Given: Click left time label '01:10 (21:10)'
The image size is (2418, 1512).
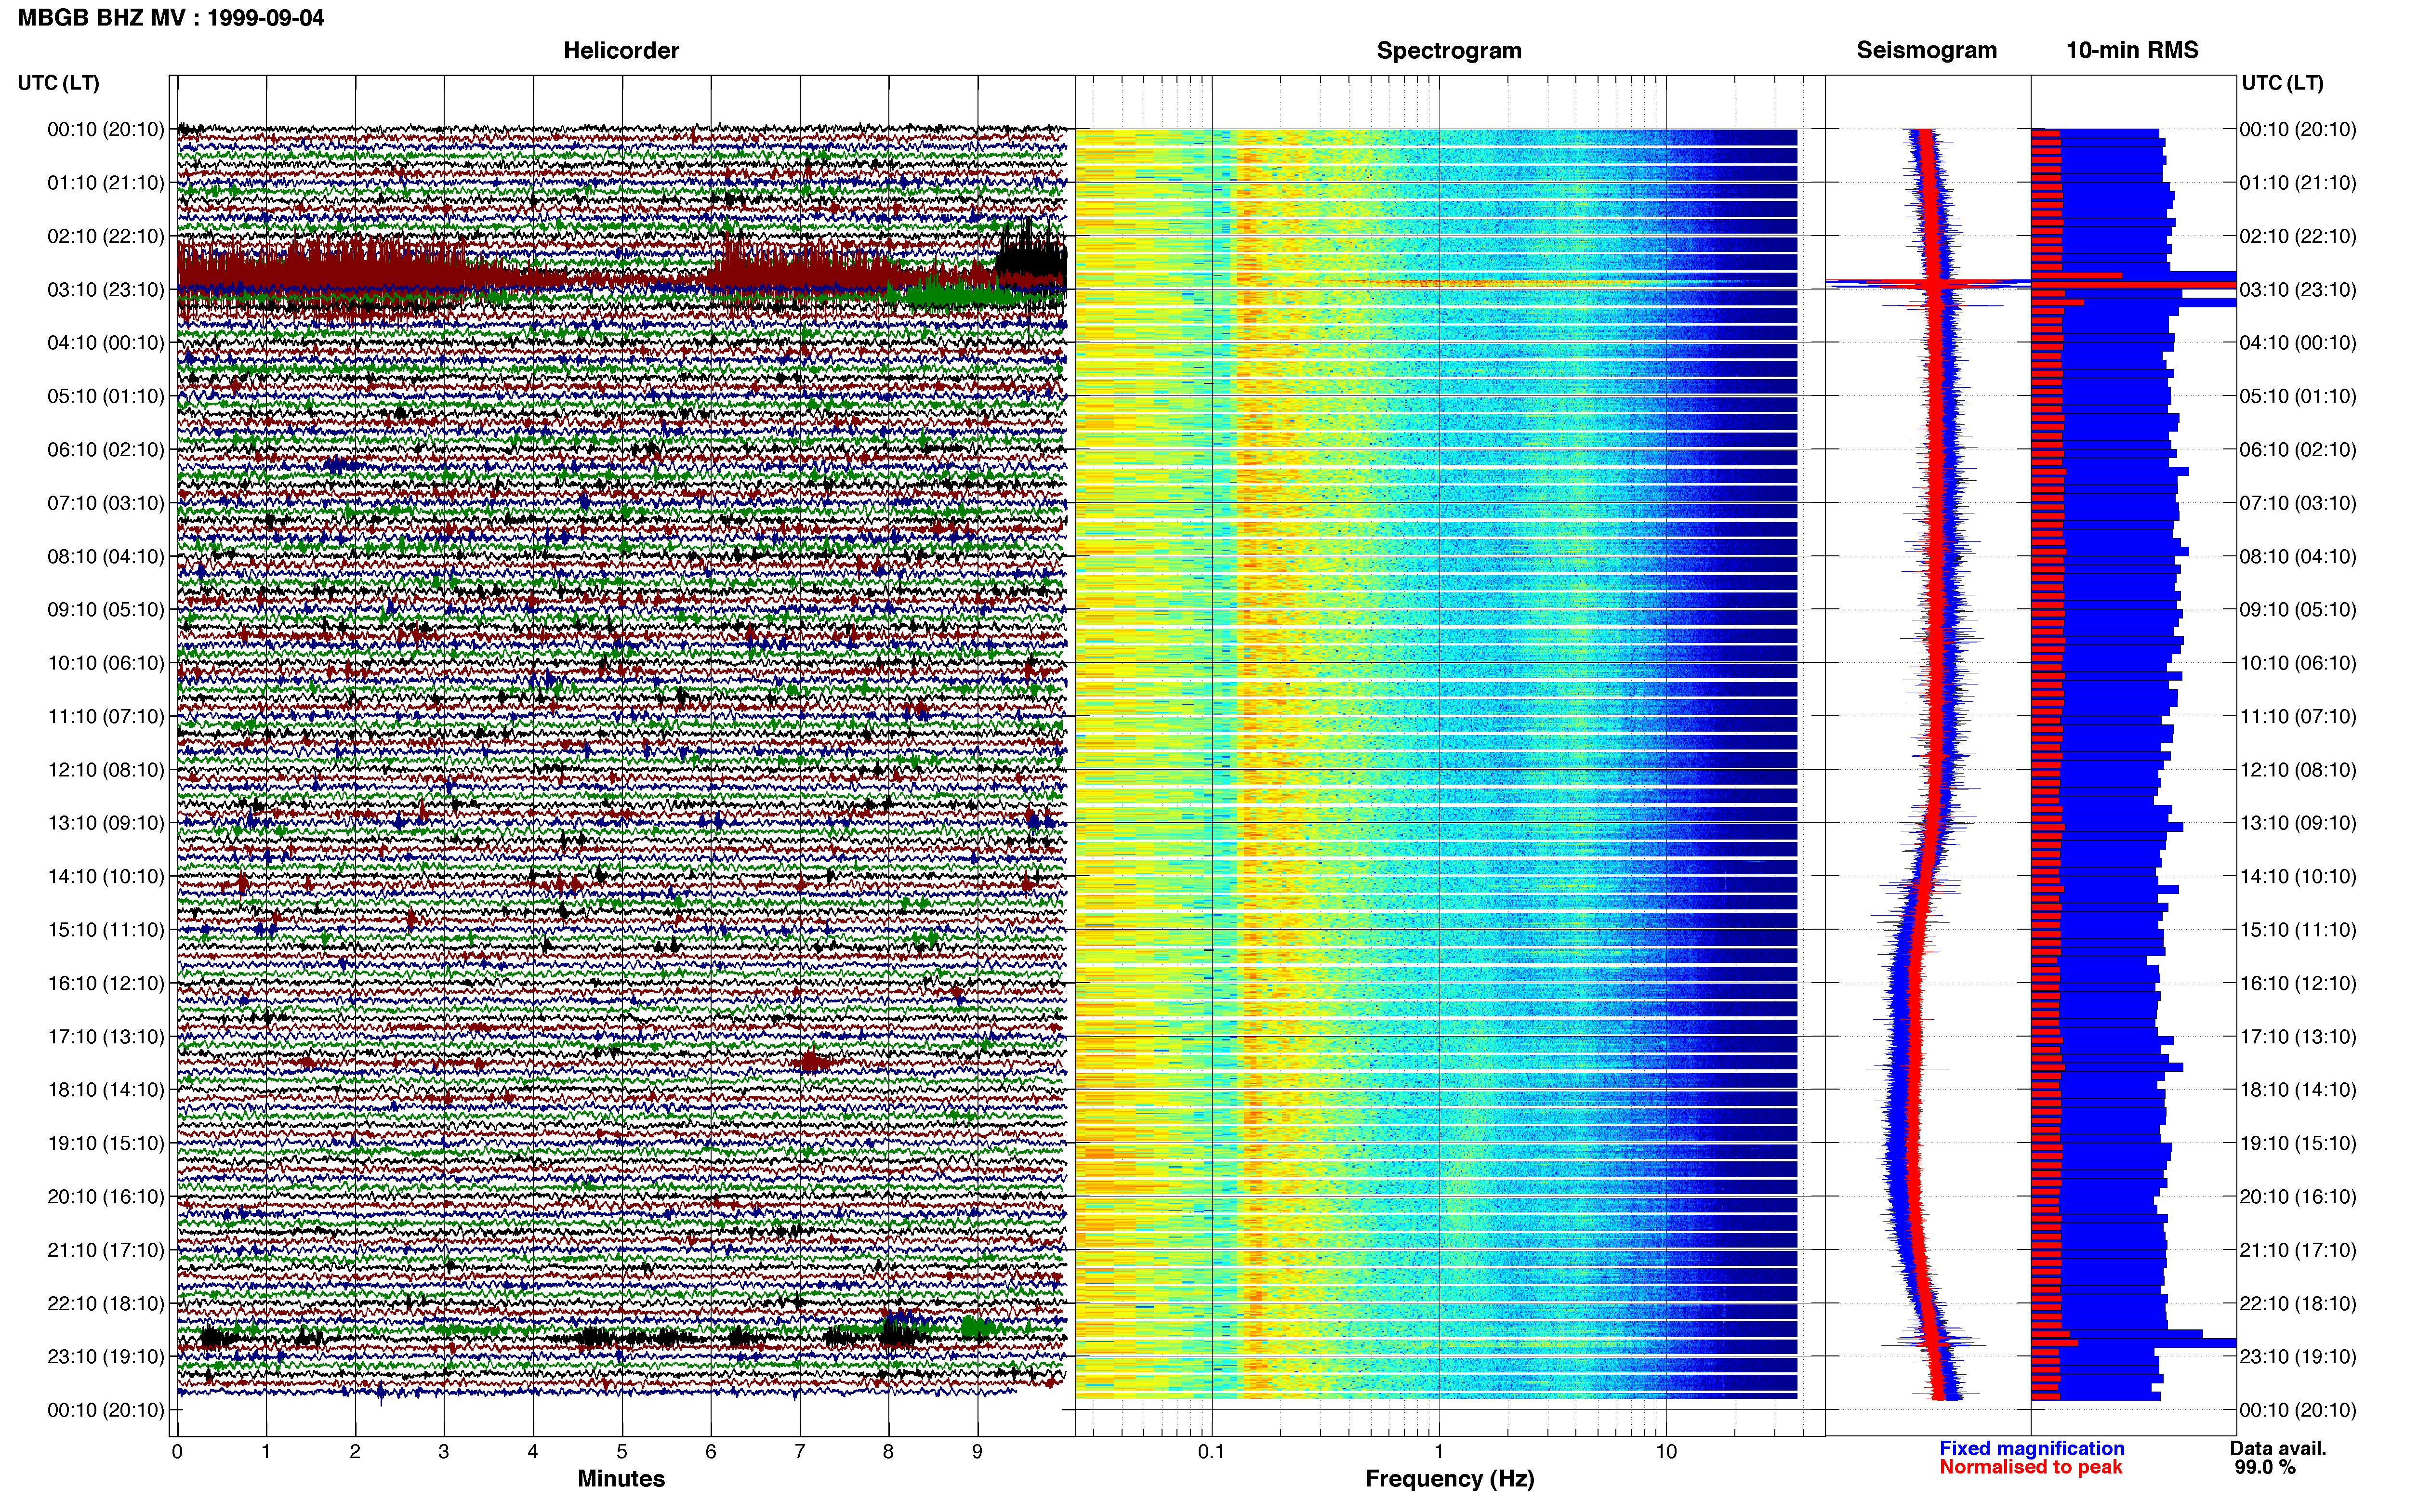Looking at the screenshot, I should (106, 183).
